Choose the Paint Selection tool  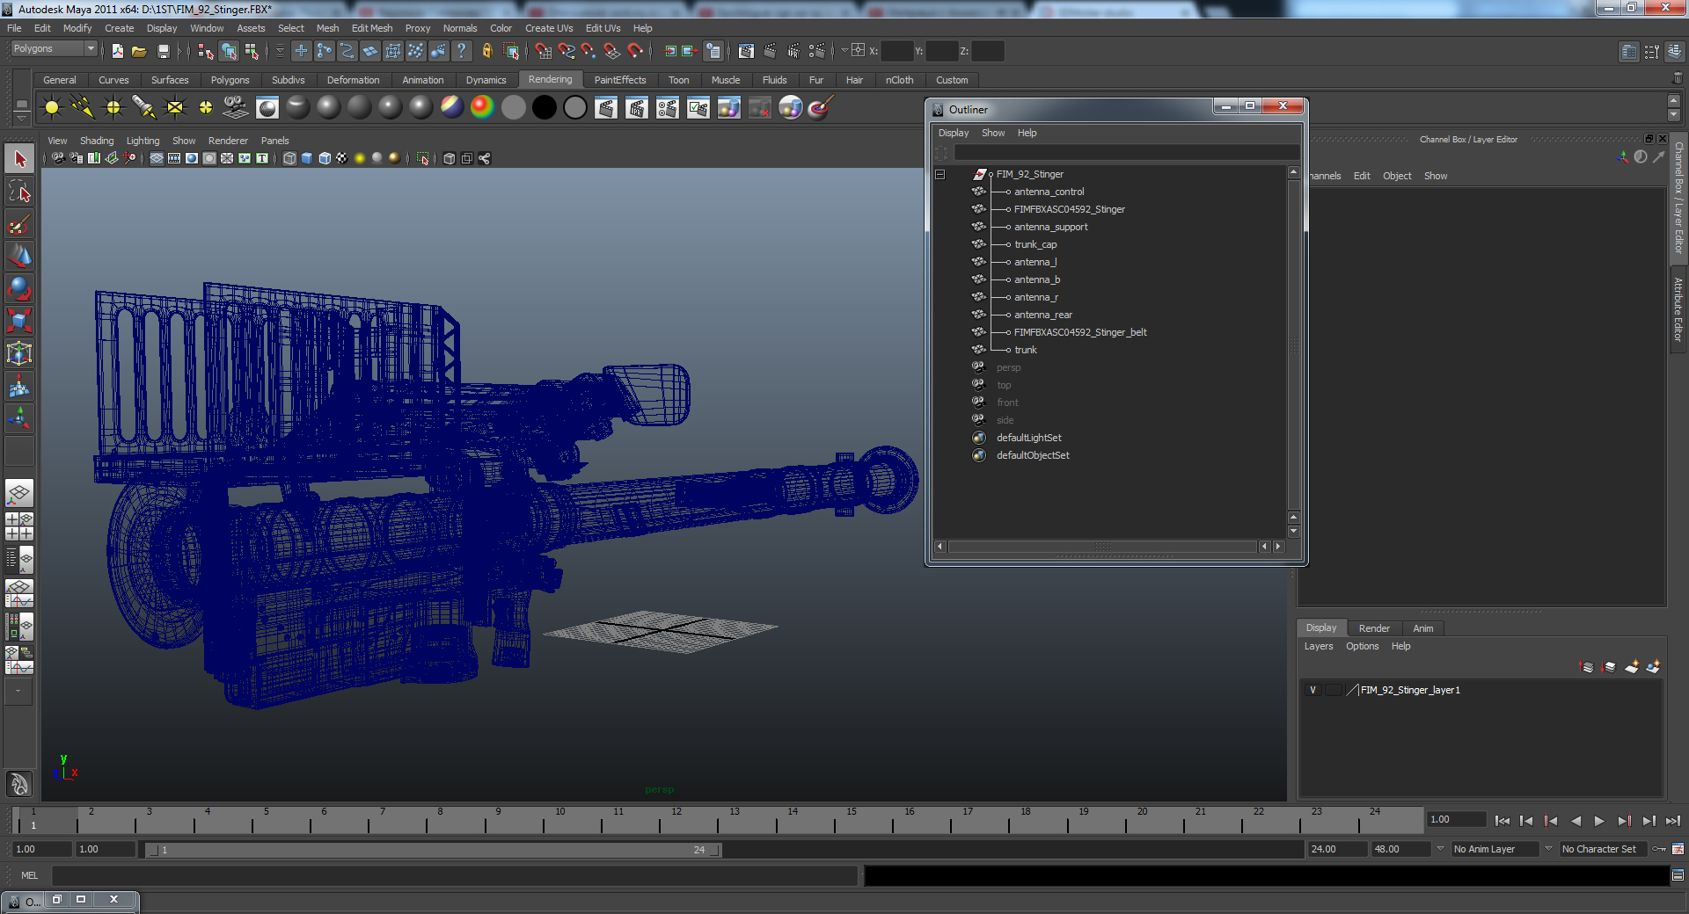tap(19, 224)
